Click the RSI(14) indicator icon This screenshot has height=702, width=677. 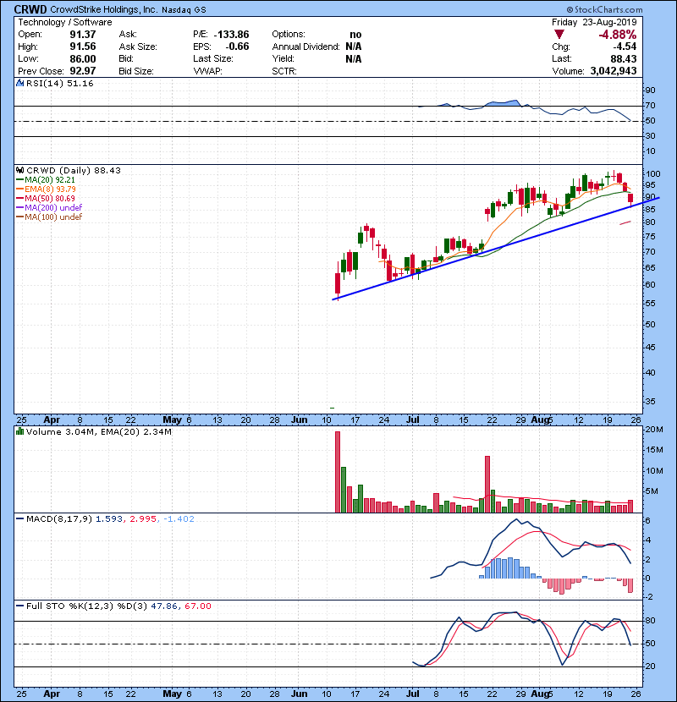tap(19, 83)
